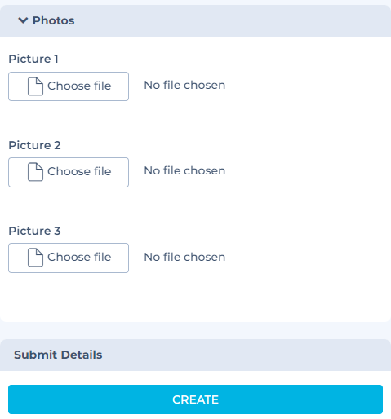Click the 'Choose file' text in Picture 1
Screen dimensions: 391x419
(x=79, y=86)
